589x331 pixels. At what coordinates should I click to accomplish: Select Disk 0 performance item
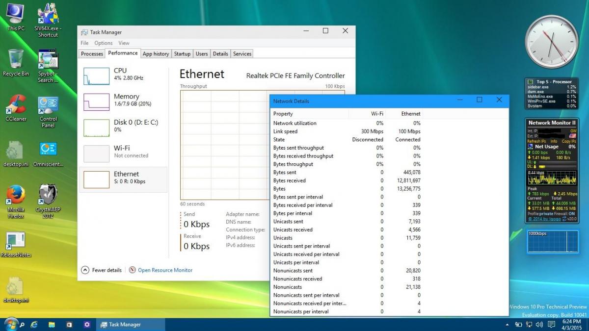[x=123, y=127]
